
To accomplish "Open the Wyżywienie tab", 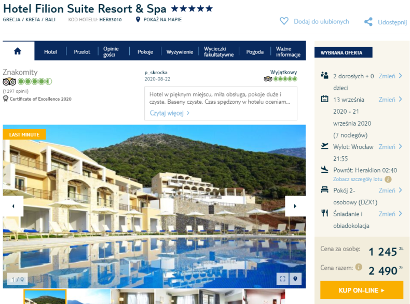I will point(180,52).
